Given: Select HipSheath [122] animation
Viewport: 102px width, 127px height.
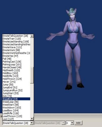Looking at the screenshot, I should 16,70.
